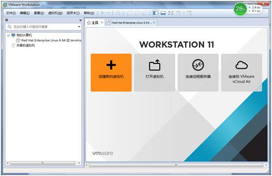Toggle the library sidebar view icon
The image size is (272, 176).
tap(155, 13)
